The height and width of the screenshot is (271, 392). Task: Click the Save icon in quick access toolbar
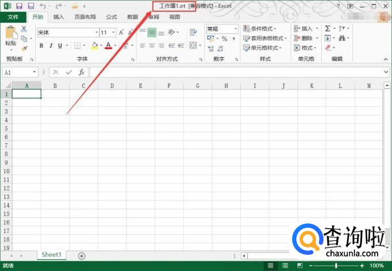tap(18, 6)
